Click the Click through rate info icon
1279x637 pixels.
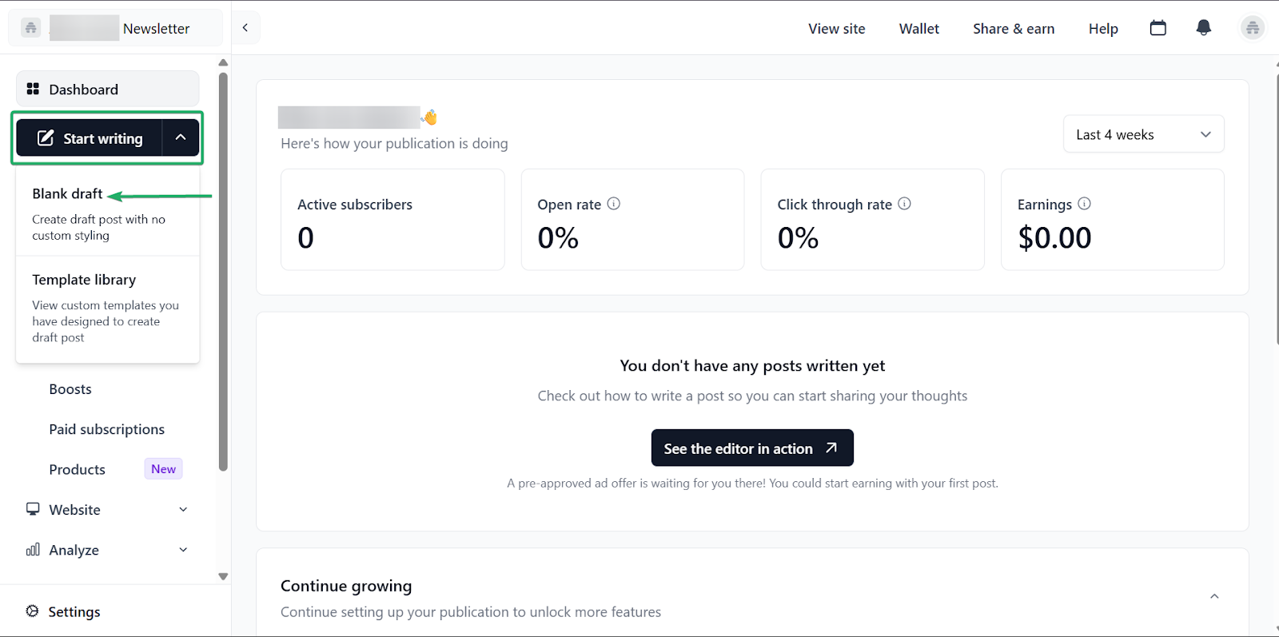tap(904, 204)
